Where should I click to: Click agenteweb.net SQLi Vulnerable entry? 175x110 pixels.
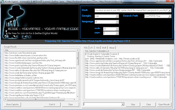tap(124, 61)
